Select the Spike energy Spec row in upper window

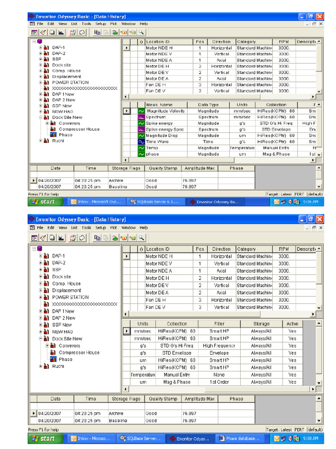click(x=220, y=129)
